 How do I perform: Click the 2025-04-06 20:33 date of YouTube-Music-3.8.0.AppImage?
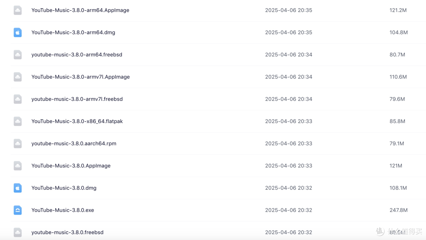pyautogui.click(x=288, y=166)
